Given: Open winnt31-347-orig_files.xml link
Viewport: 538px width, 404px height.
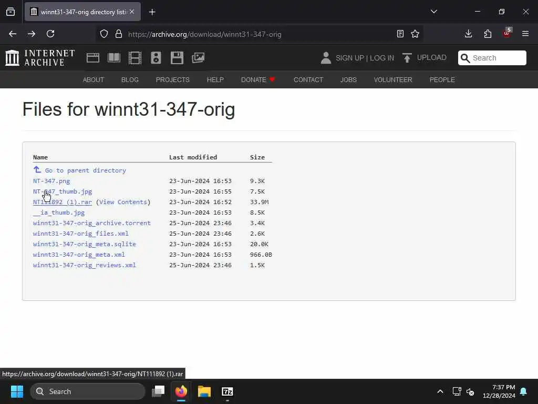Looking at the screenshot, I should pyautogui.click(x=80, y=233).
